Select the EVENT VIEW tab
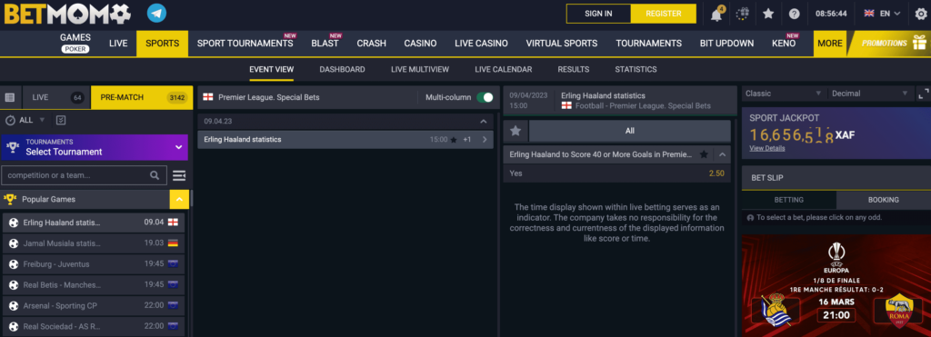This screenshot has width=931, height=337. point(271,69)
